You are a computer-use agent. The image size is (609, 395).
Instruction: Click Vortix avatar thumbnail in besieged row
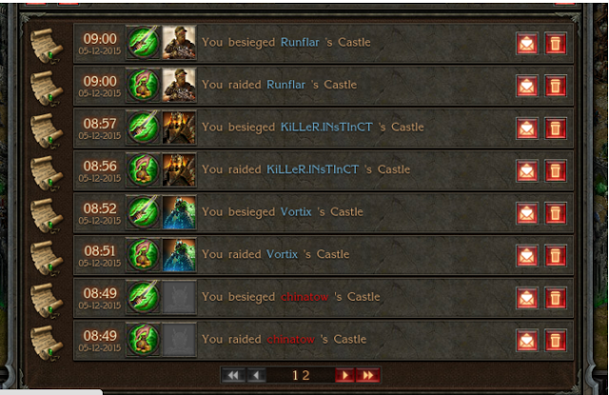tap(179, 212)
